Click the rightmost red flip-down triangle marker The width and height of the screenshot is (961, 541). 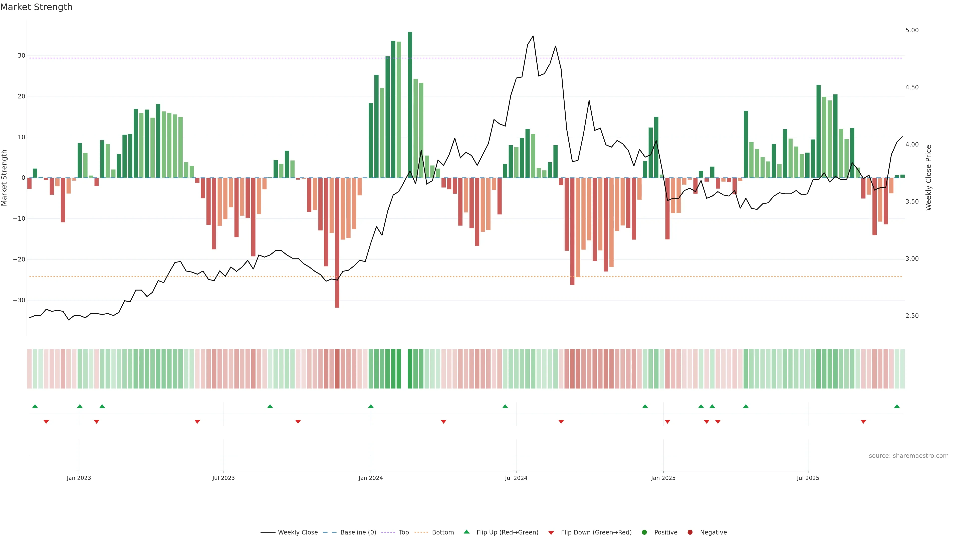tap(863, 422)
